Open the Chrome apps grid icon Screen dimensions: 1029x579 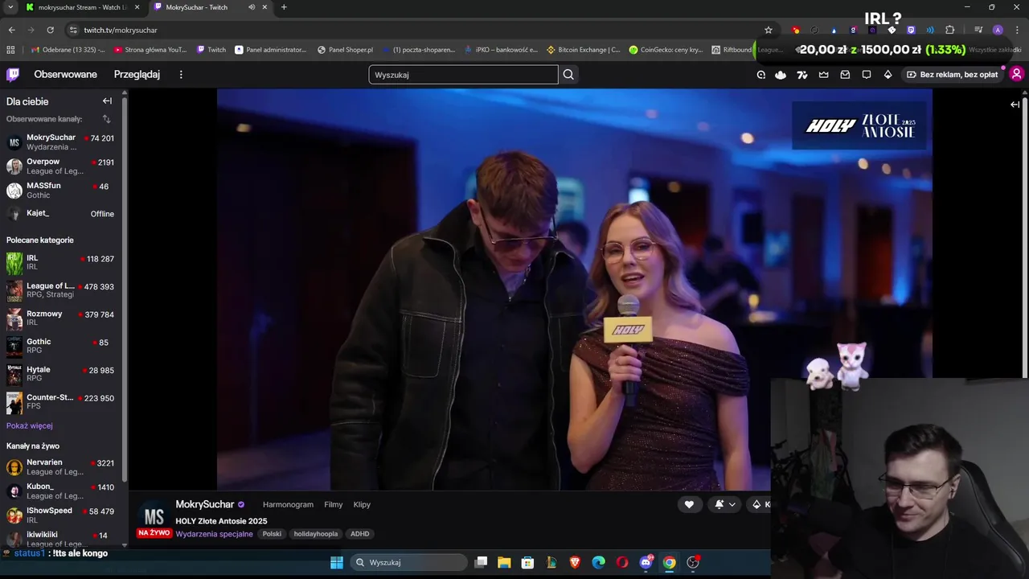pos(10,50)
